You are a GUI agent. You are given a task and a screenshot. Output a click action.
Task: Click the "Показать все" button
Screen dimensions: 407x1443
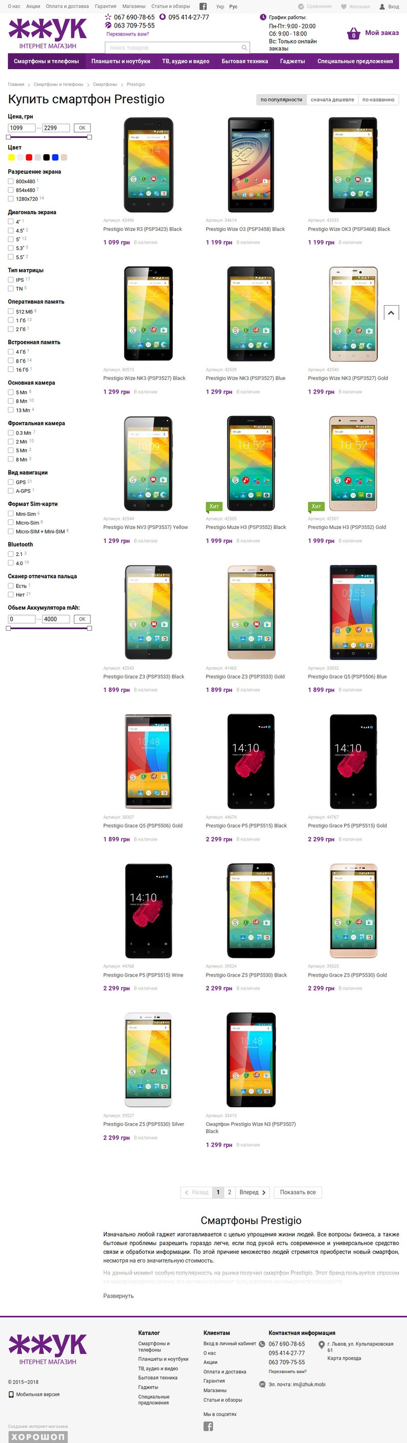[298, 1192]
